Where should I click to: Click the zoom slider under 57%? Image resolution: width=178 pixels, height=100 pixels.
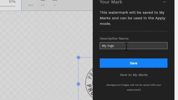click(x=8, y=6)
